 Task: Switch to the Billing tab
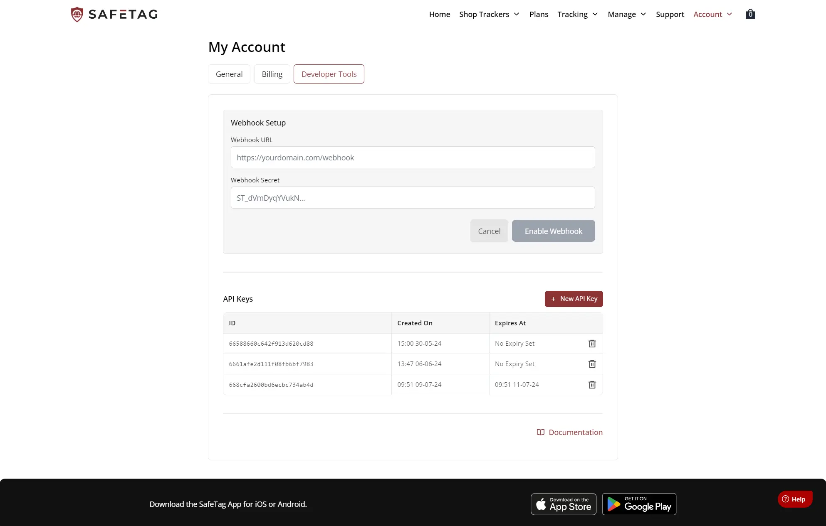click(272, 74)
